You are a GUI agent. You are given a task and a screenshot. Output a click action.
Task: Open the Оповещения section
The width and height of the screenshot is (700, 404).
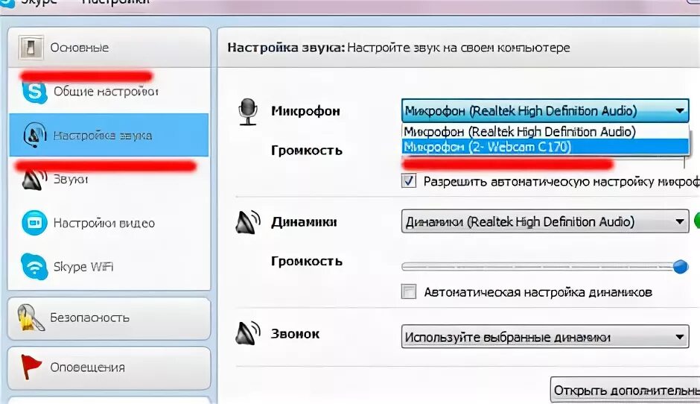[109, 367]
